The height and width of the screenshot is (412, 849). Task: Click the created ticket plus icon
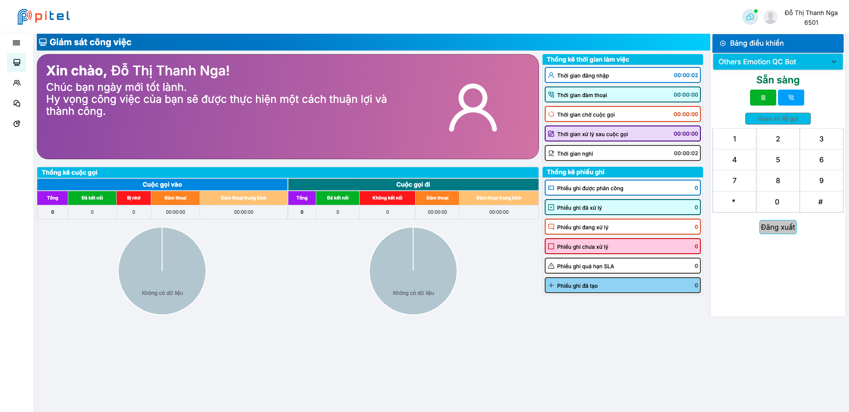coord(551,286)
